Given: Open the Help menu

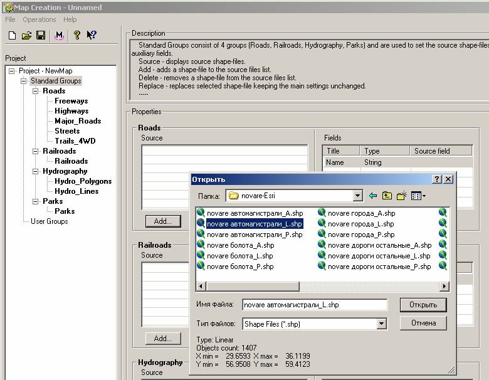Looking at the screenshot, I should click(70, 19).
